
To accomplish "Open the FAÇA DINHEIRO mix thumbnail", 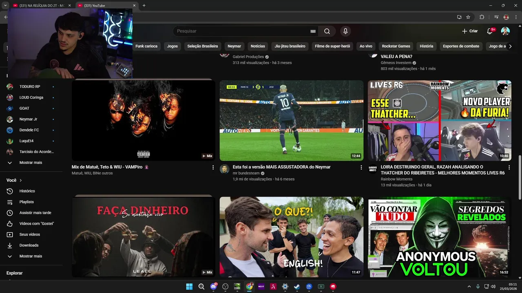I will point(144,237).
